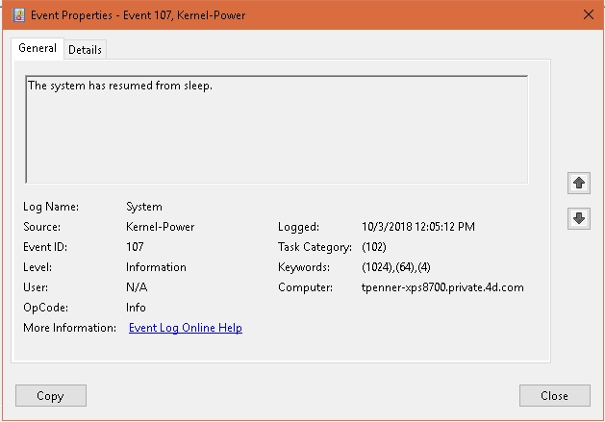Click the next event down arrow
This screenshot has width=605, height=422.
click(x=578, y=219)
